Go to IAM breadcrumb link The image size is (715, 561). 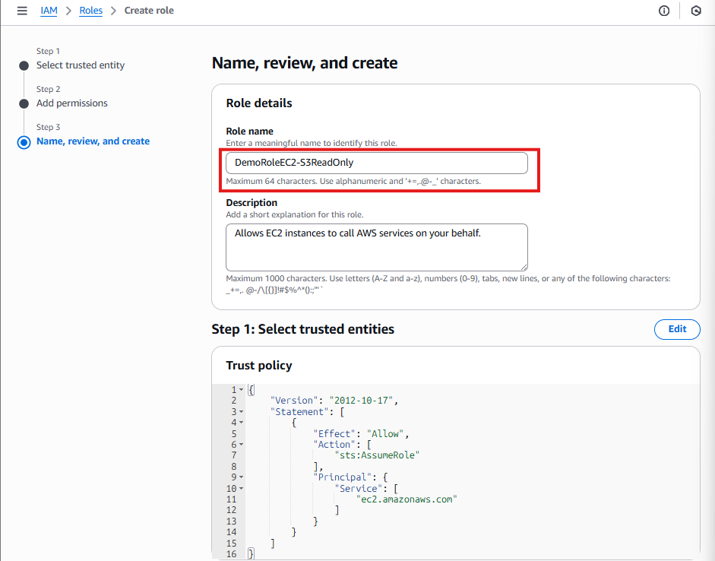tap(49, 11)
